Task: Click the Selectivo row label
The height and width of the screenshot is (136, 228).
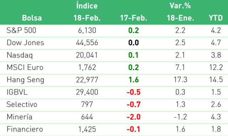Action: [22, 104]
